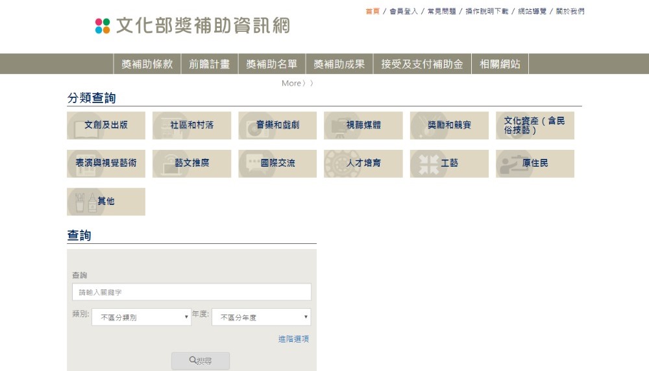Open the 國際交流 category tile
649x371 pixels.
(x=277, y=164)
